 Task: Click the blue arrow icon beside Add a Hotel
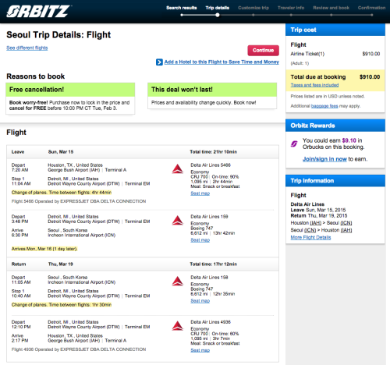pyautogui.click(x=159, y=62)
